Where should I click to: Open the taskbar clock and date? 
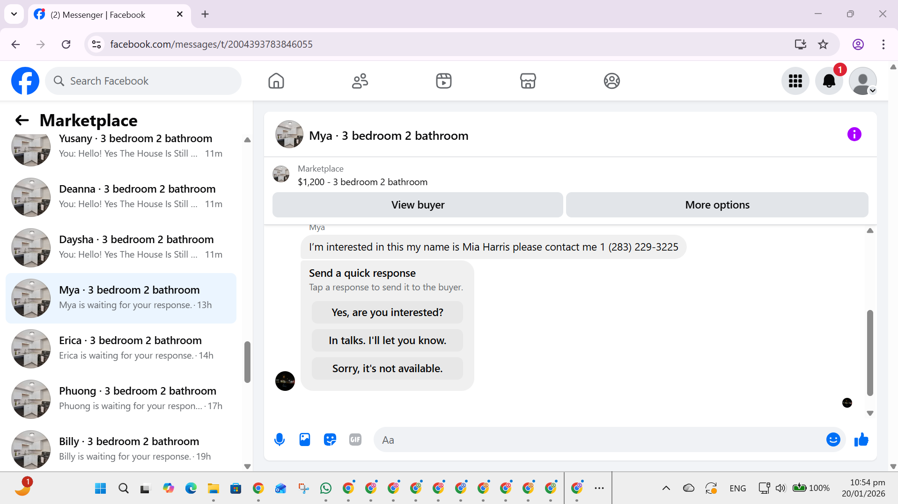pyautogui.click(x=864, y=488)
